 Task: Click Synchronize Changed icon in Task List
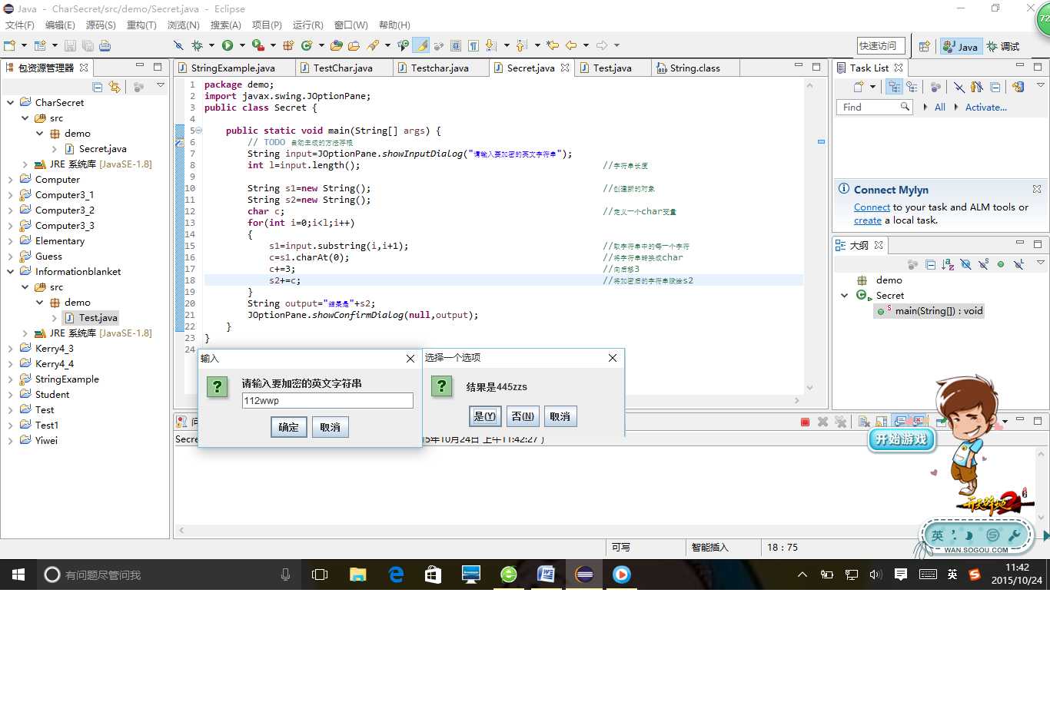tap(1018, 88)
